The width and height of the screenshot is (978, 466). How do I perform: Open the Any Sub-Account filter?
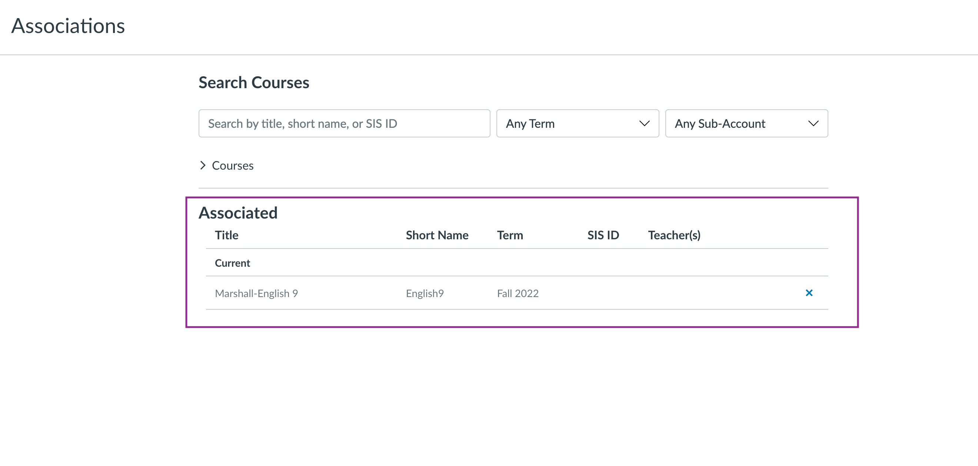click(746, 124)
